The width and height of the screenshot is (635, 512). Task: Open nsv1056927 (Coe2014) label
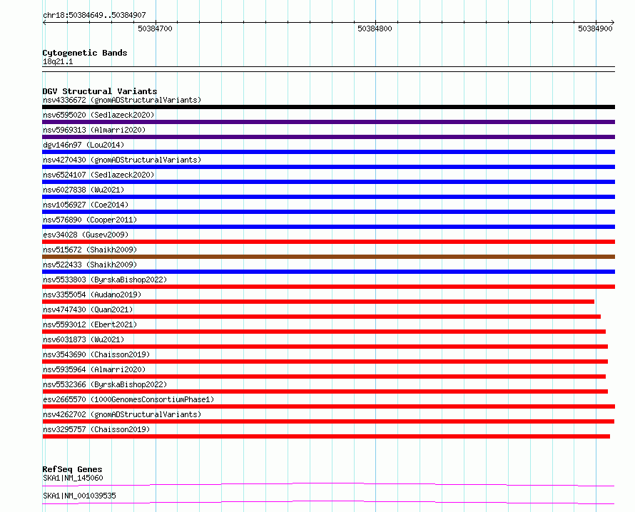(x=86, y=205)
